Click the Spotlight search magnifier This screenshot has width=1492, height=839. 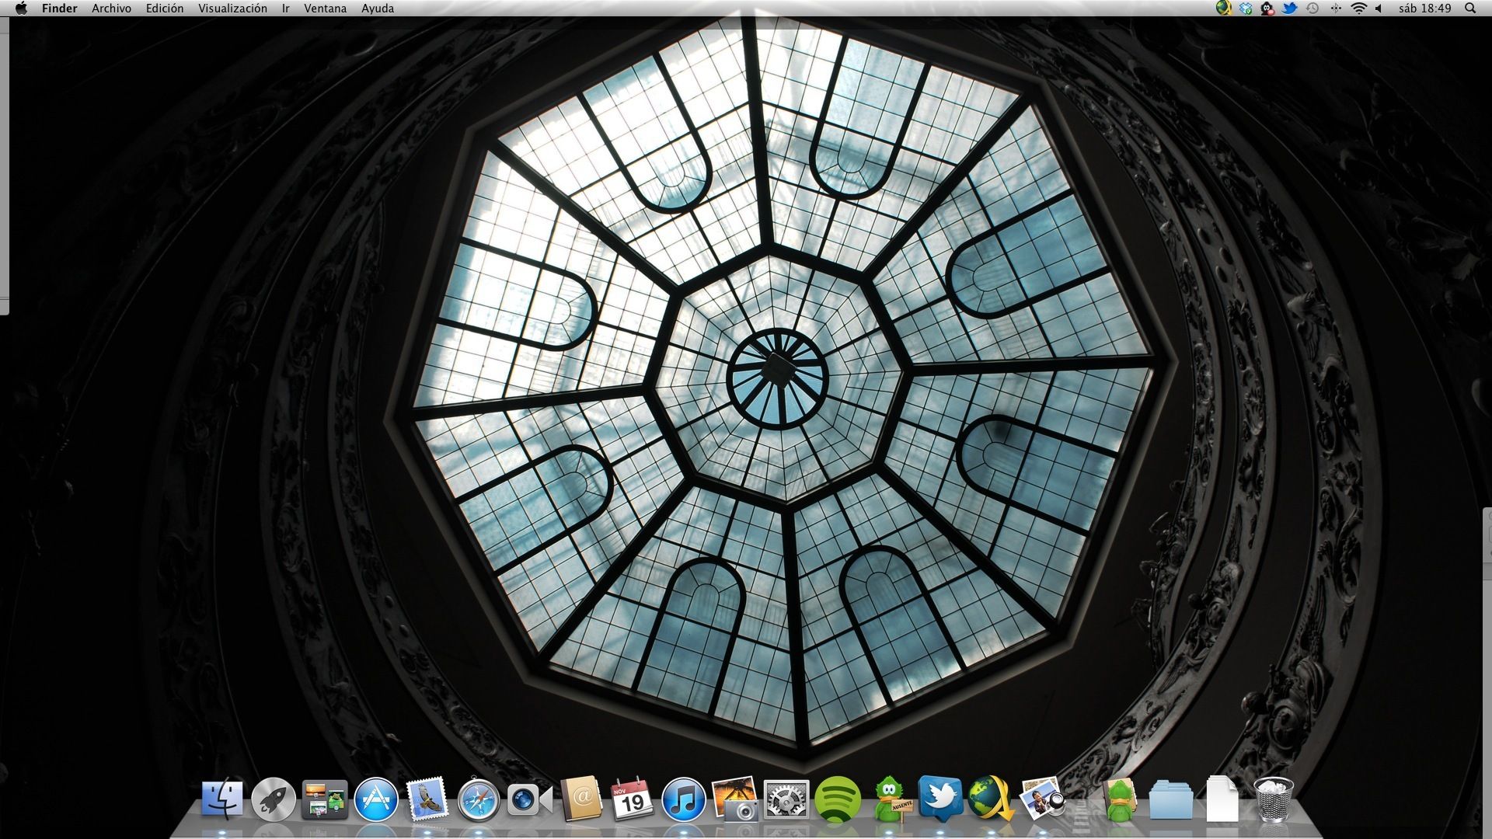click(x=1470, y=9)
